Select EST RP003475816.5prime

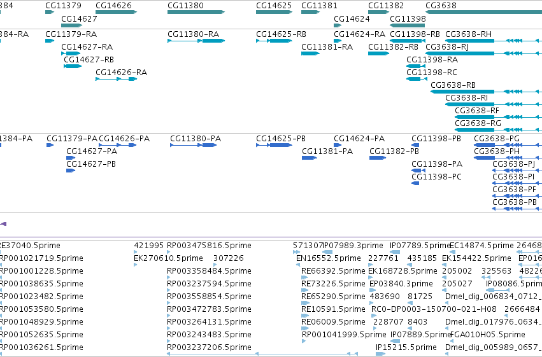(x=169, y=252)
